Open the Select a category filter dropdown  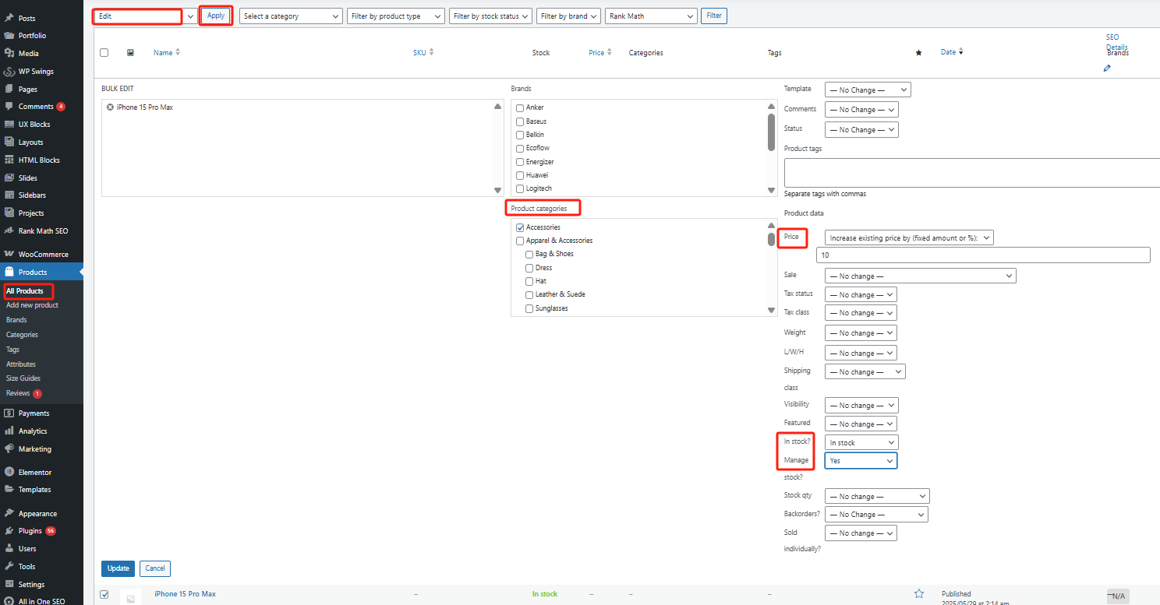[x=292, y=16]
